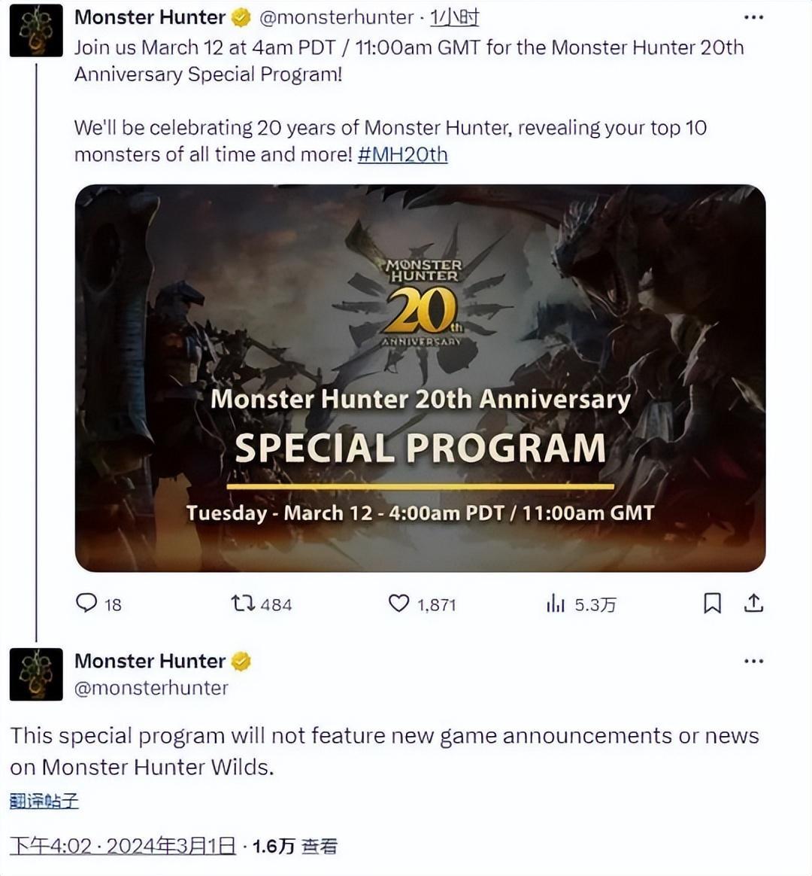812x876 pixels.
Task: Click the view count on the lower tweet
Action: [295, 847]
